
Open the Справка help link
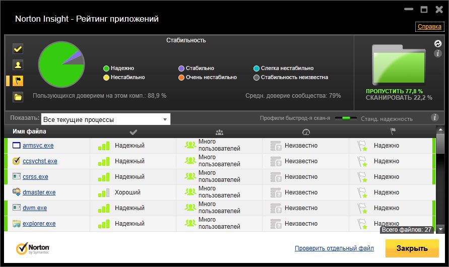[x=429, y=27]
